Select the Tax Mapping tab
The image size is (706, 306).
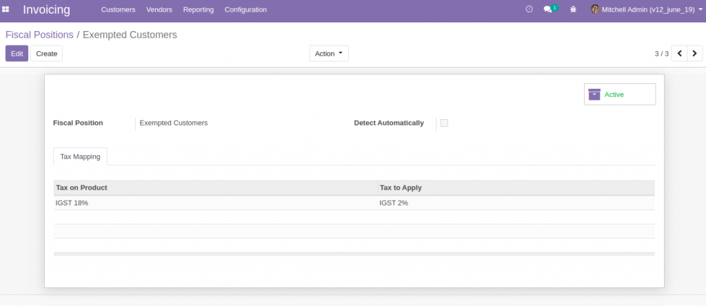(80, 156)
